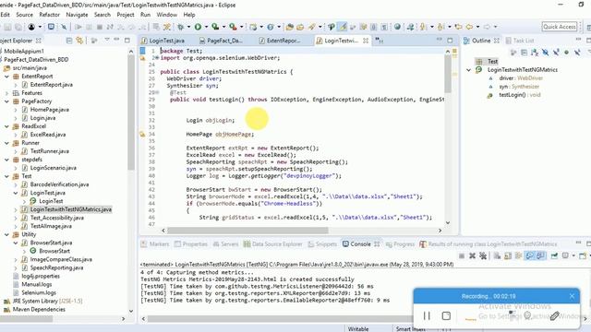Click the Terminate (stop) debug icon
Screen dimensions: 591x332
(100, 27)
